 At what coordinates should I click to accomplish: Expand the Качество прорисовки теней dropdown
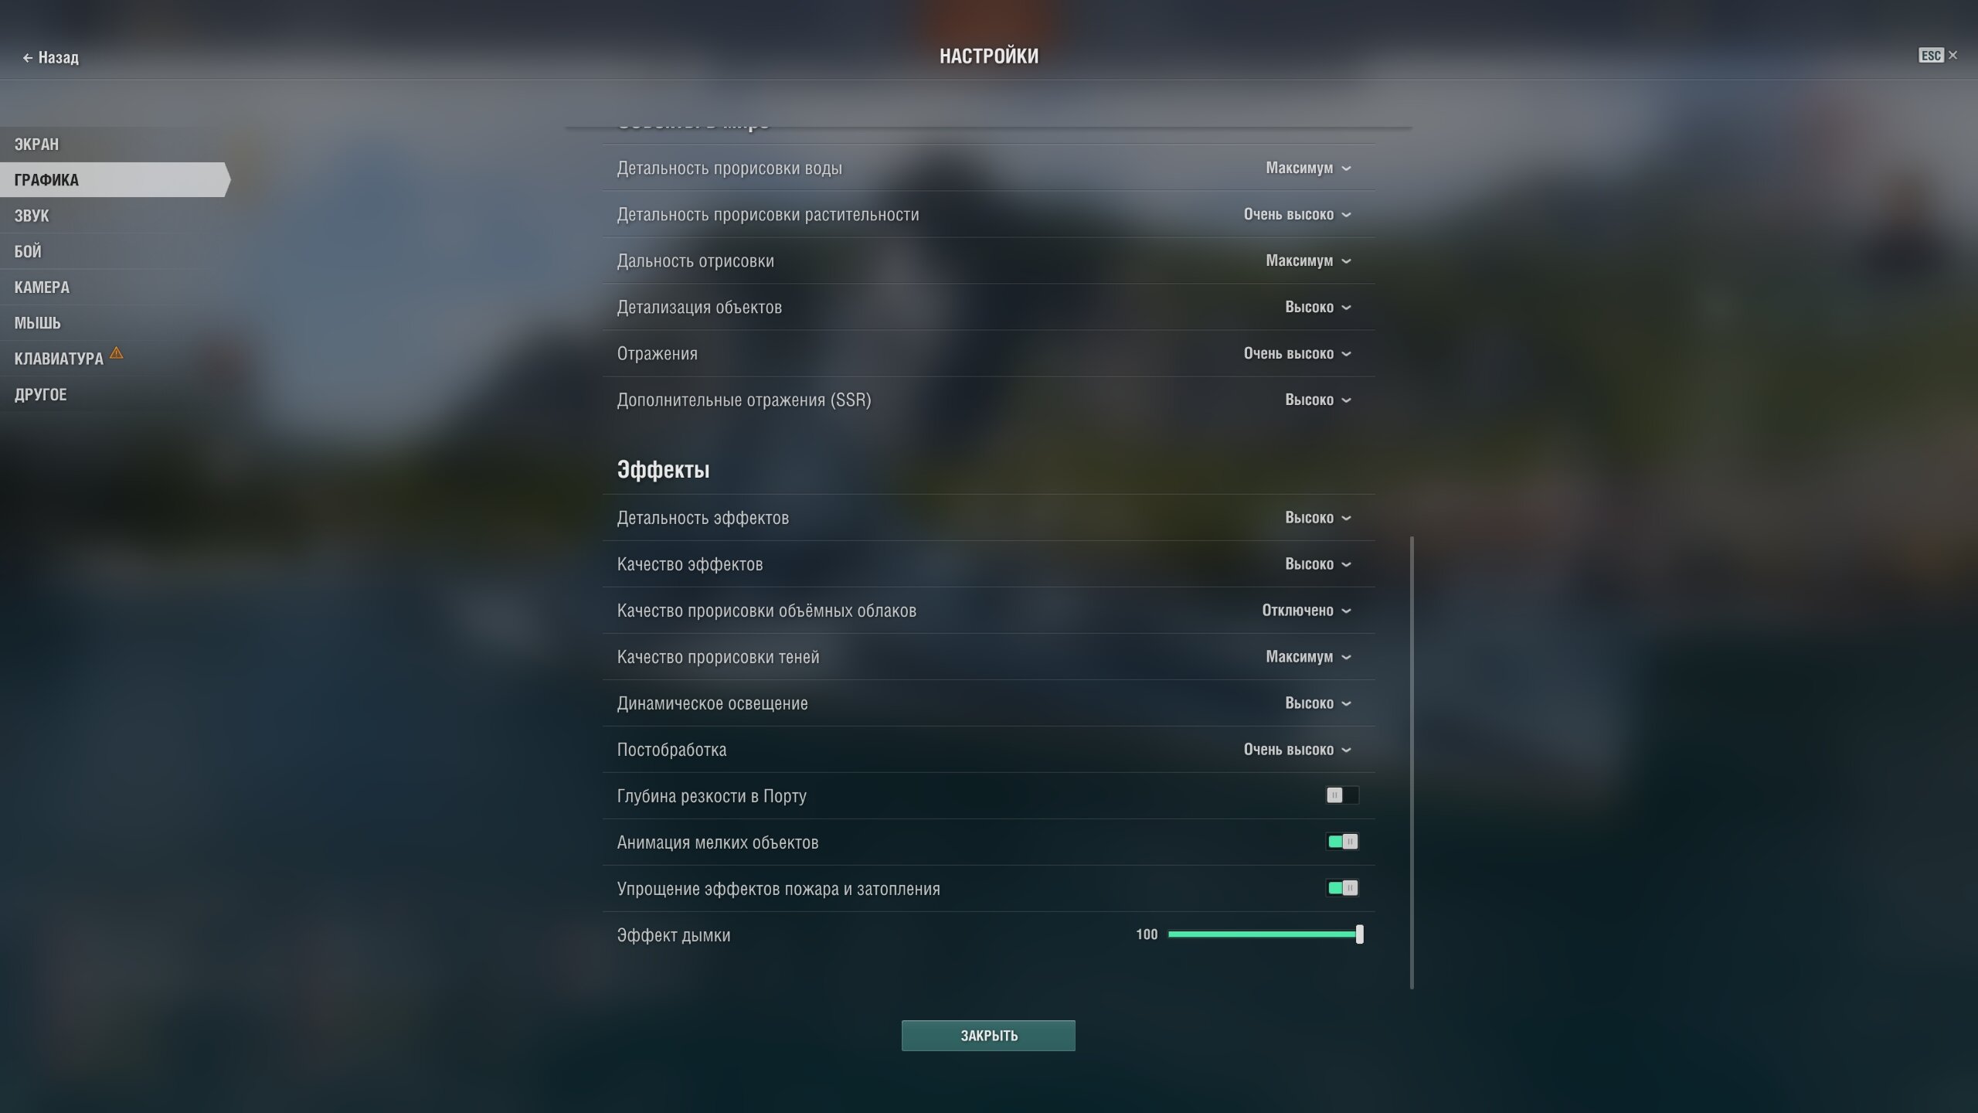pos(1308,656)
